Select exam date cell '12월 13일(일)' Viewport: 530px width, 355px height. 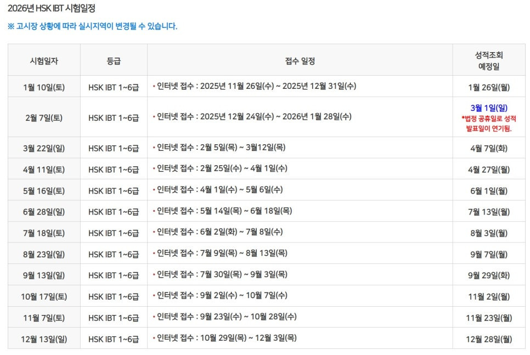click(44, 339)
